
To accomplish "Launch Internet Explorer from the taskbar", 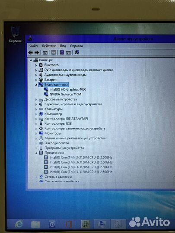I will (19, 224).
